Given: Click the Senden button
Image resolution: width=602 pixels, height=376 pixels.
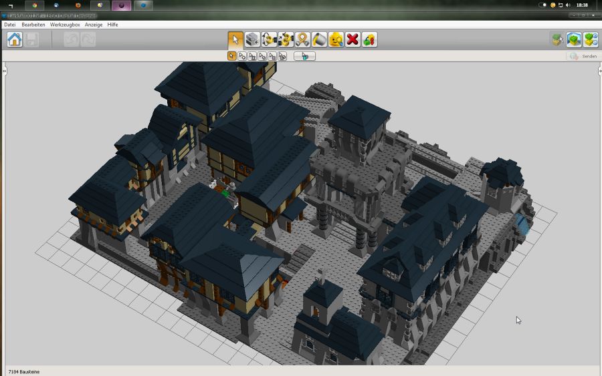Looking at the screenshot, I should click(x=582, y=56).
